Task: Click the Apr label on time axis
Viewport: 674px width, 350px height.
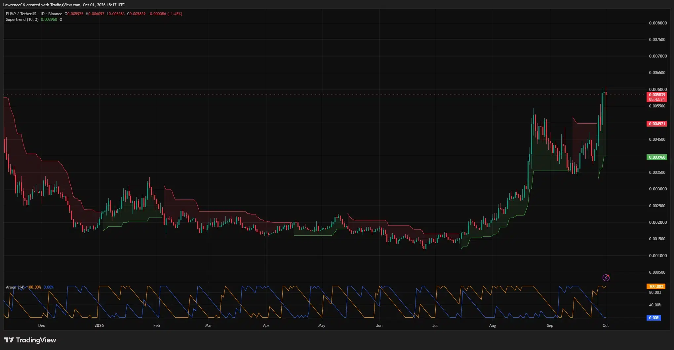Action: (x=266, y=326)
